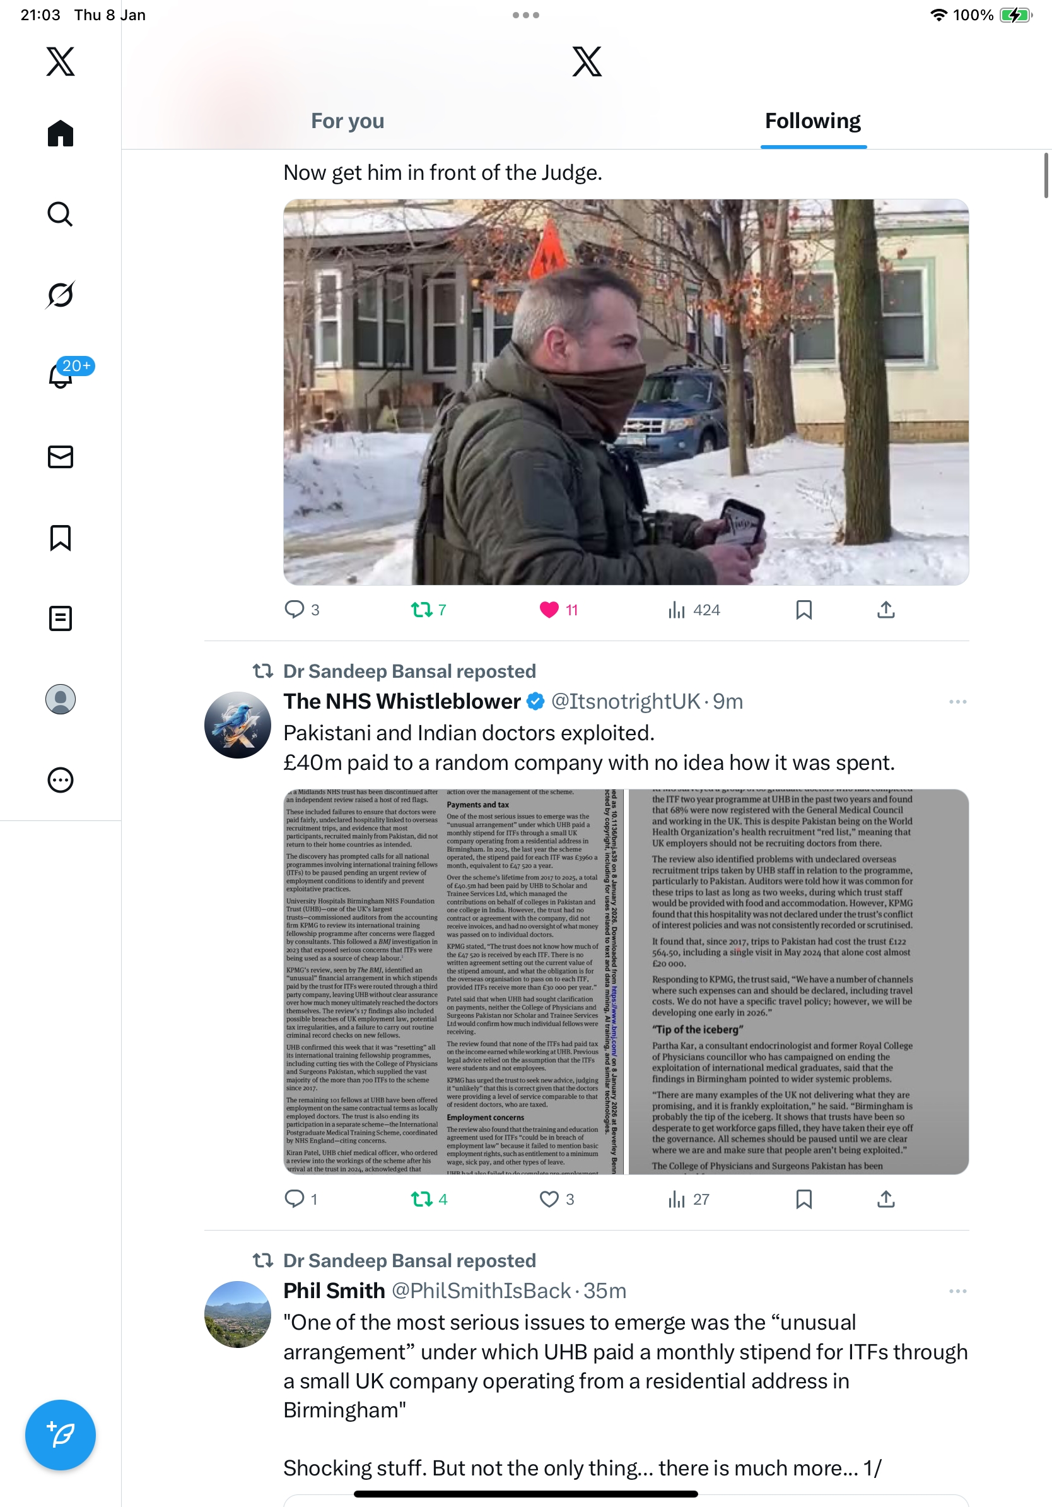Expand the More circle menu in sidebar
Viewport: 1052px width, 1507px height.
click(x=61, y=780)
